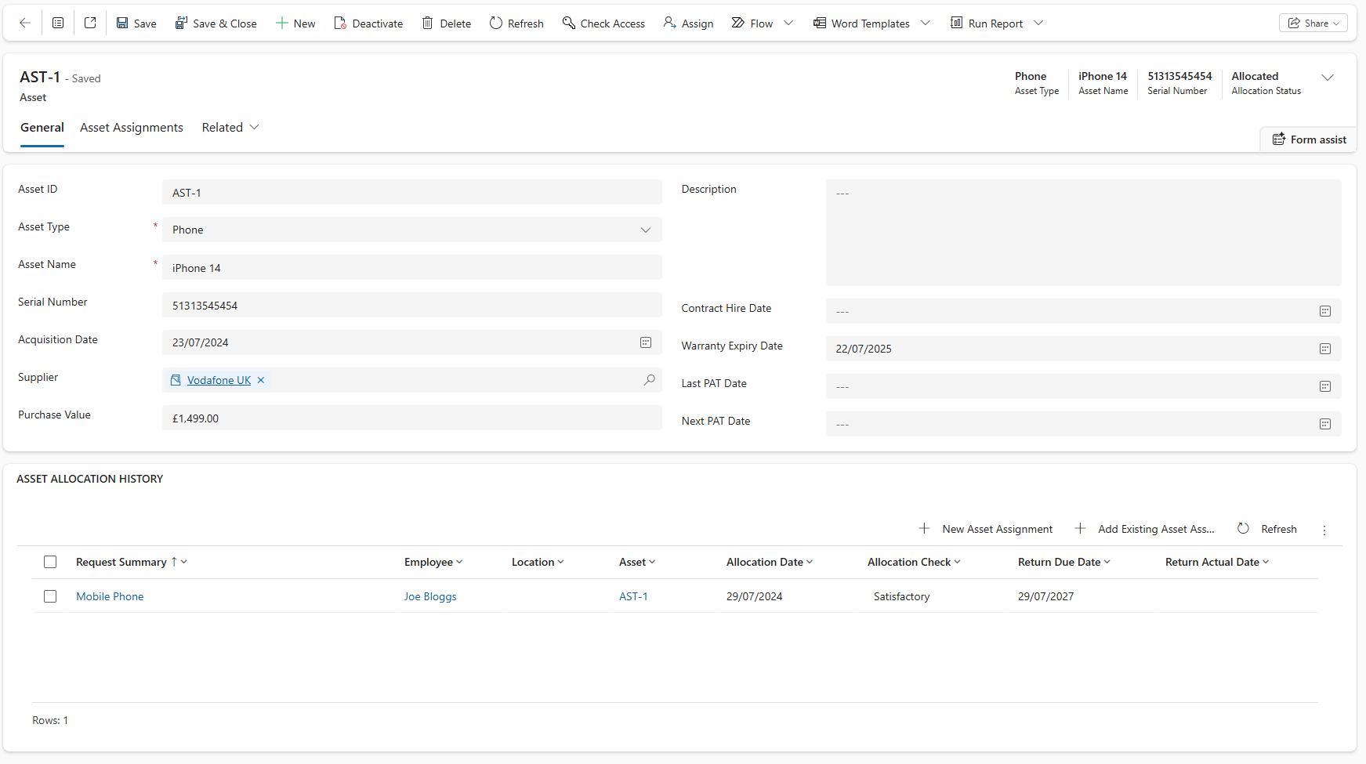Image resolution: width=1366 pixels, height=764 pixels.
Task: Assign the asset to another user
Action: 687,23
